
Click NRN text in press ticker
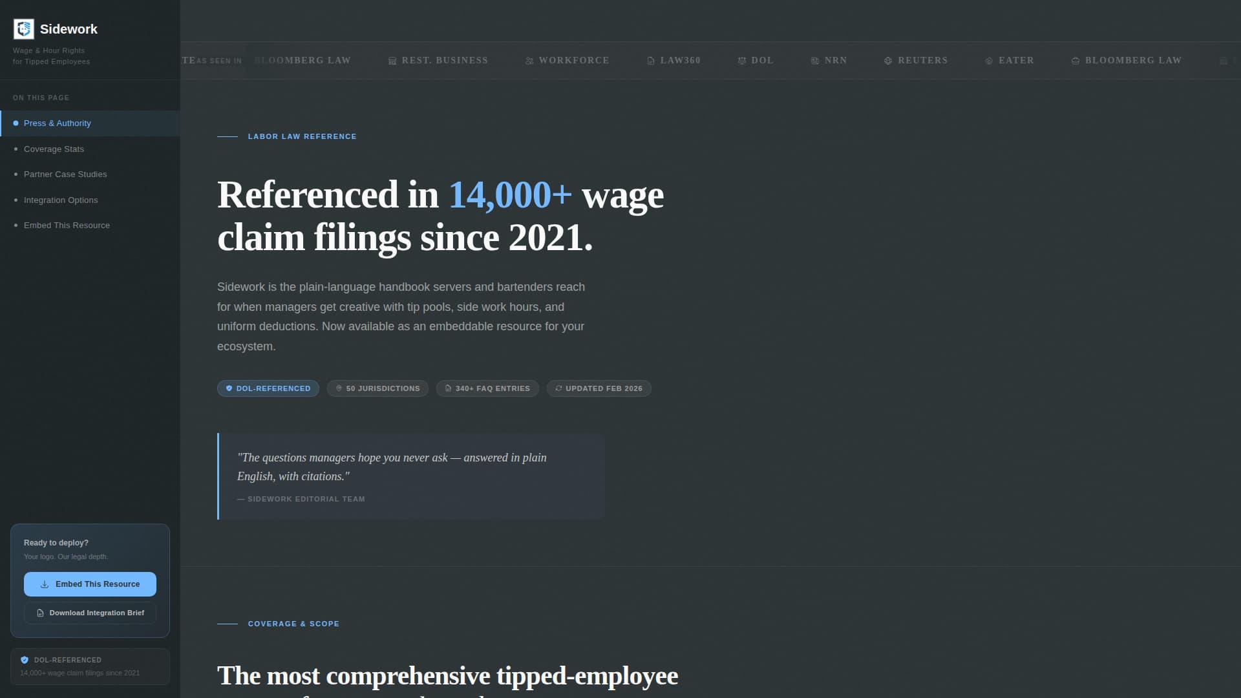(x=835, y=60)
